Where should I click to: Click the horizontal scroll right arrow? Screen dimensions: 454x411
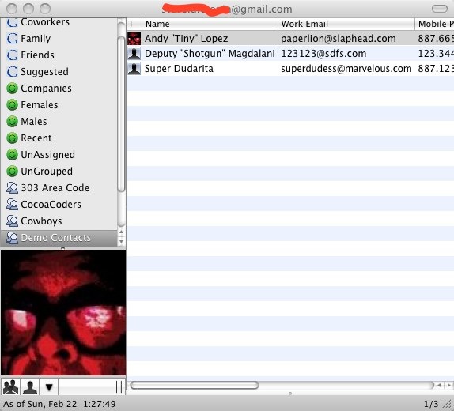coord(449,385)
